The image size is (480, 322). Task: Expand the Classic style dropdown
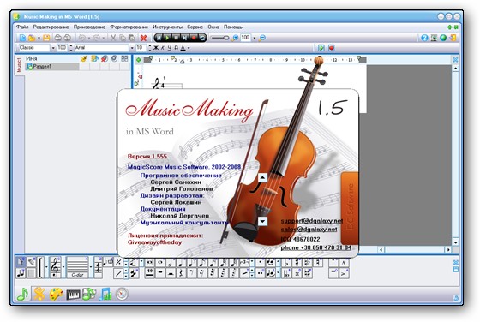[x=53, y=48]
